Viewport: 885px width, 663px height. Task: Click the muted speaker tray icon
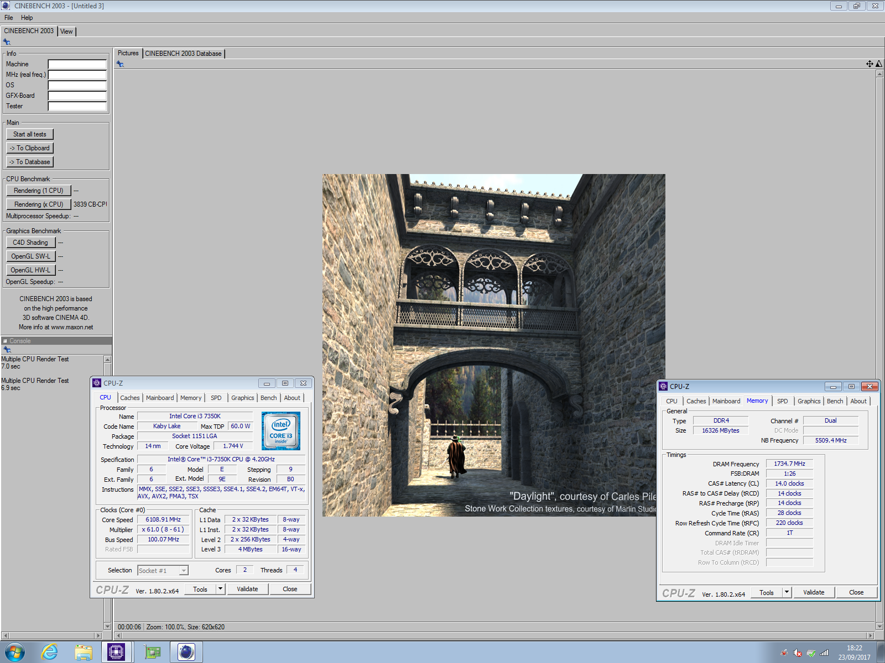pos(798,653)
